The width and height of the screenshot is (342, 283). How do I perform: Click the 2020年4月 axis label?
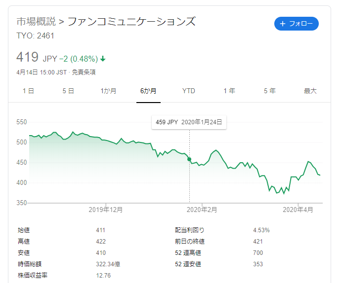pos(298,210)
